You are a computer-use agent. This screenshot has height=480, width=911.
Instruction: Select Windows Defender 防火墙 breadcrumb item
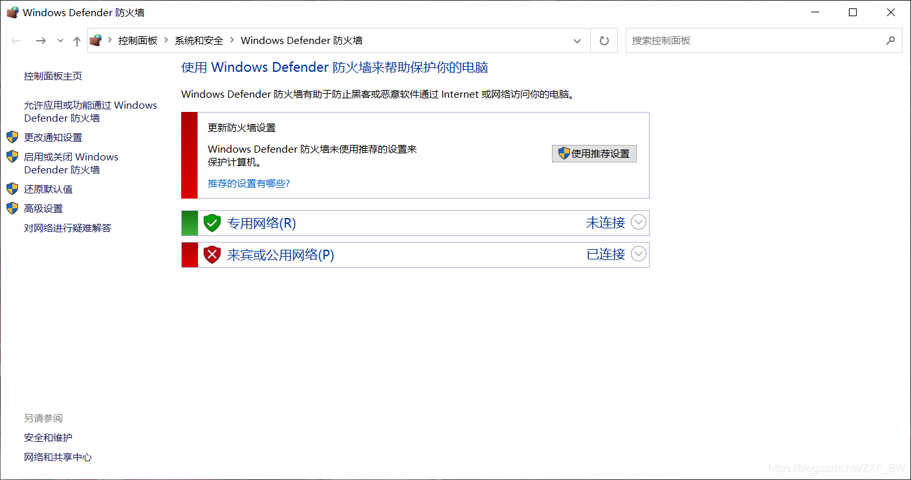[302, 40]
